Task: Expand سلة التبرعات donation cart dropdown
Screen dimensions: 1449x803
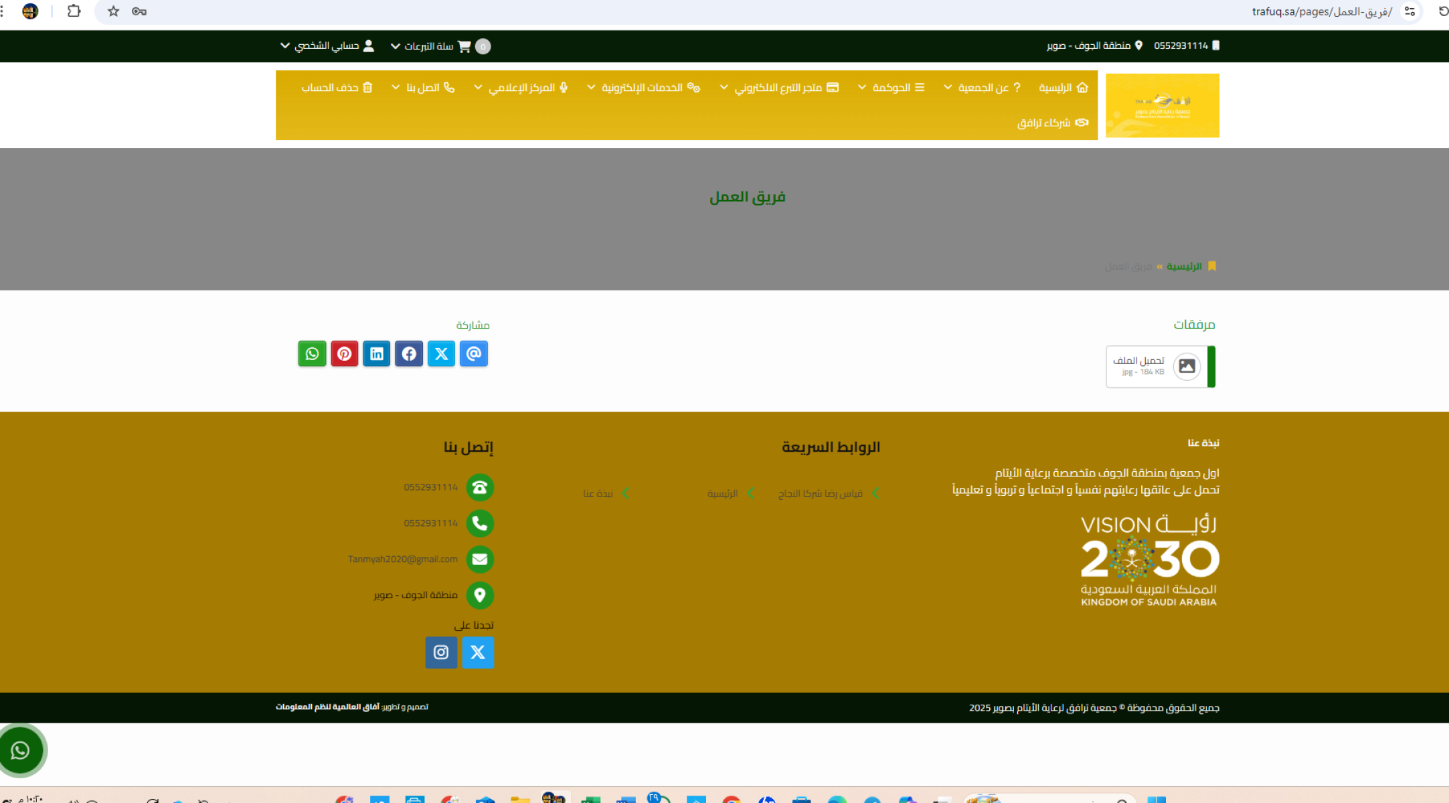Action: (429, 46)
